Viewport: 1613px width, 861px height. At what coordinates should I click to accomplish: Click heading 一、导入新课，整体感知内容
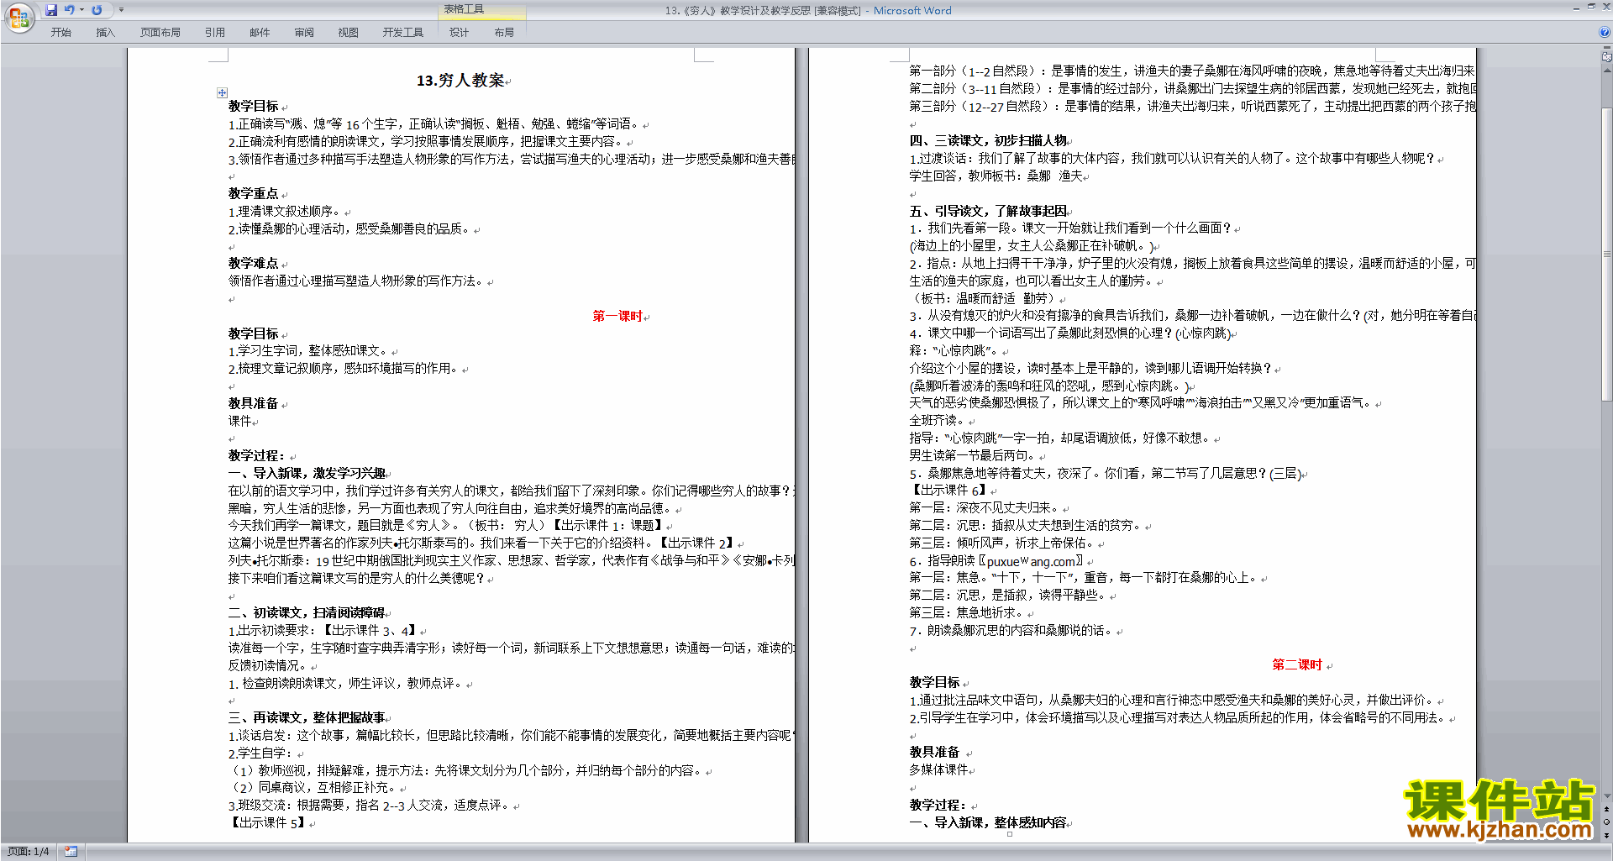tap(988, 822)
